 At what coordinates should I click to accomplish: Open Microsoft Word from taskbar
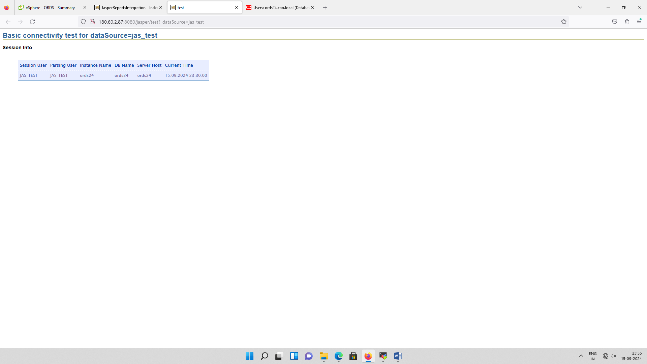[x=398, y=356]
